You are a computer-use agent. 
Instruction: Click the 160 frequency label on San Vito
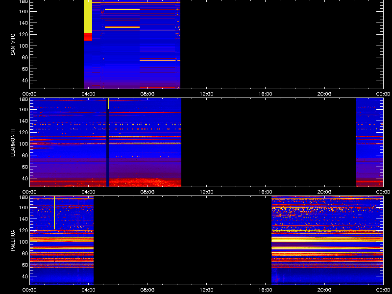pyautogui.click(x=24, y=11)
